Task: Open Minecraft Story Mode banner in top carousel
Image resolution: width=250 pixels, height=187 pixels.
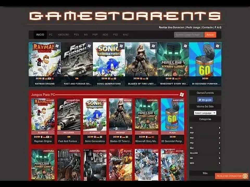Action: point(173,64)
